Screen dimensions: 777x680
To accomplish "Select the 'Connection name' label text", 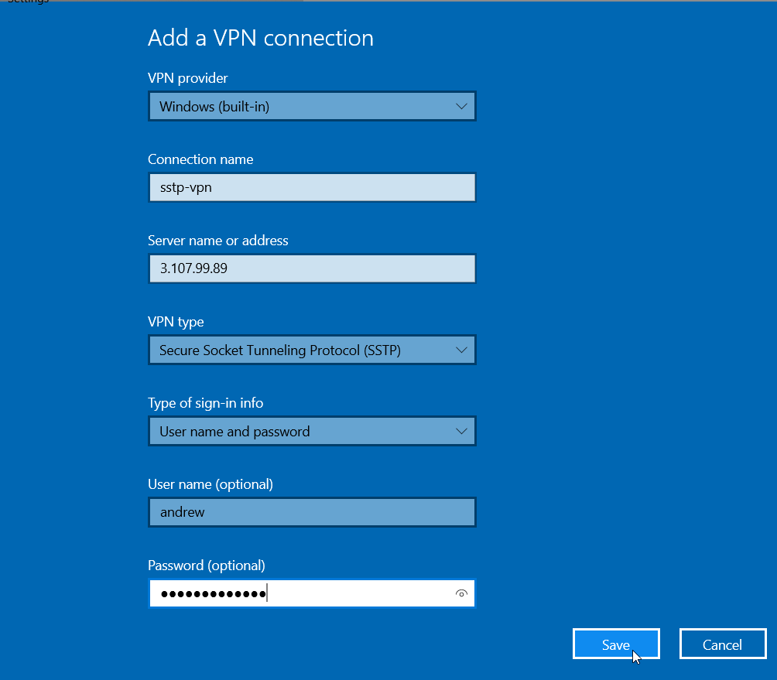I will pos(200,159).
